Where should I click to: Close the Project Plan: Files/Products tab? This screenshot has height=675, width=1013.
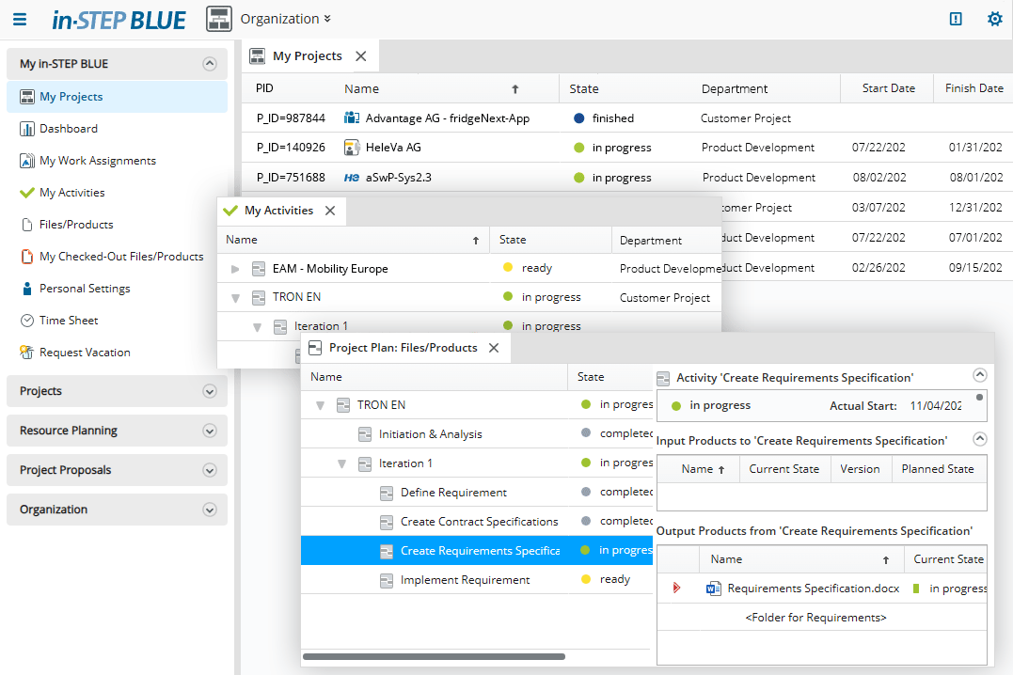[494, 348]
